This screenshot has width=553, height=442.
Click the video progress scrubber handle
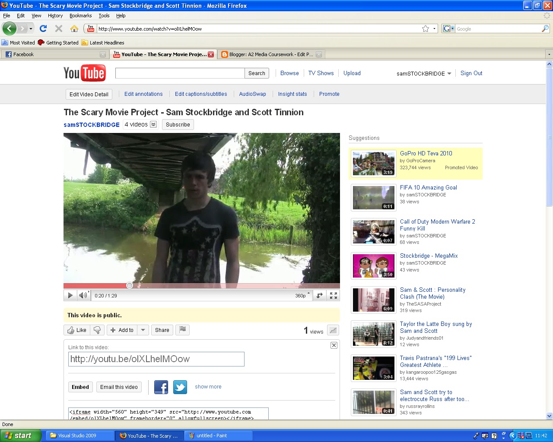pos(130,285)
